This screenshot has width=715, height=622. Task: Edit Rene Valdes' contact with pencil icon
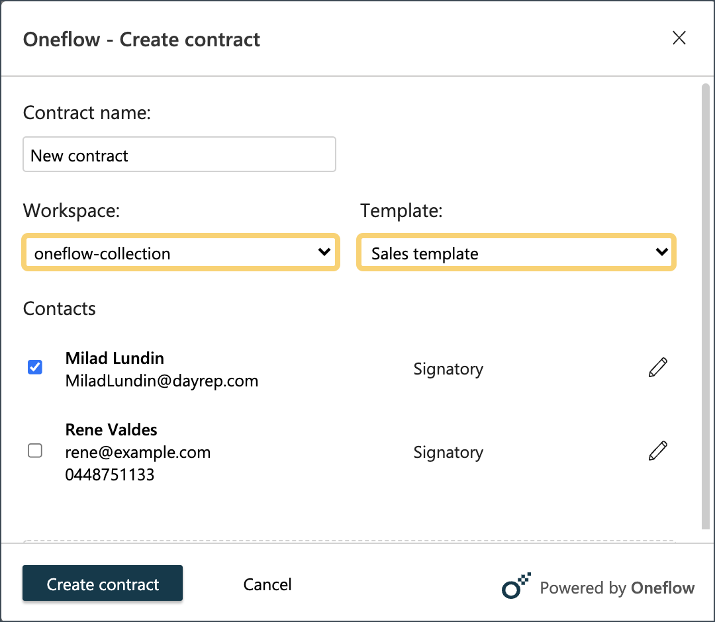click(x=657, y=451)
